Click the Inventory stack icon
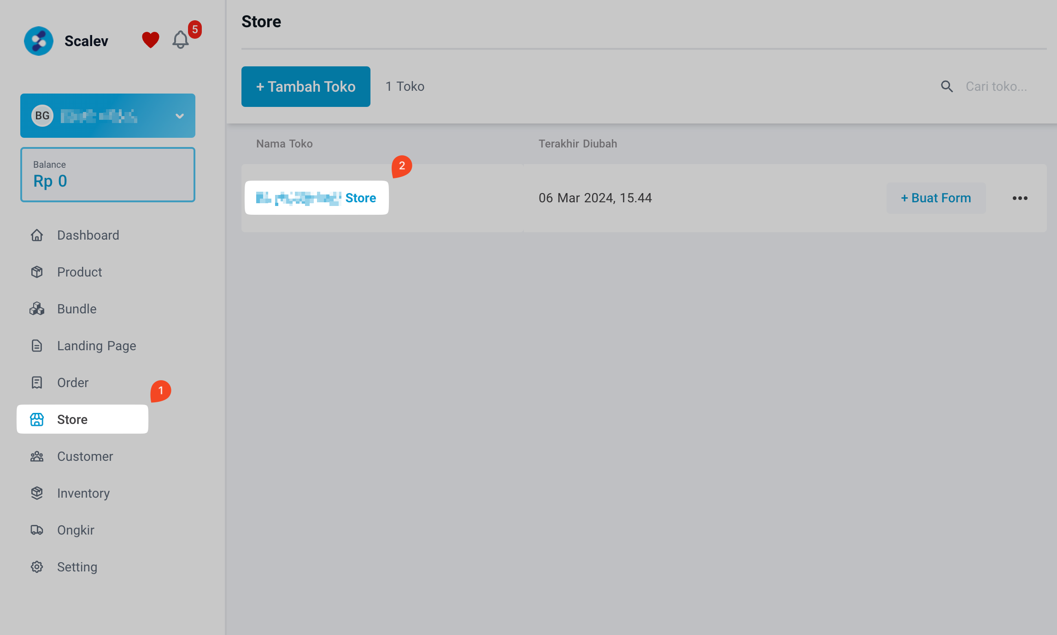This screenshot has width=1057, height=635. pos(37,493)
